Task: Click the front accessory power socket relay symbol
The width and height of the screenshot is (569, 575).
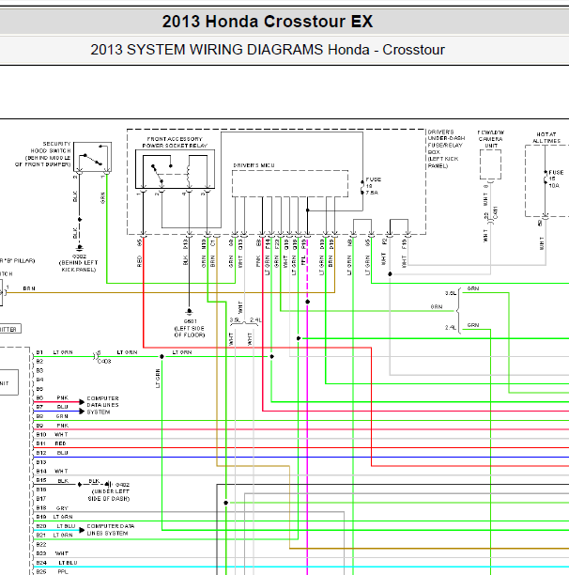Action: coord(176,169)
